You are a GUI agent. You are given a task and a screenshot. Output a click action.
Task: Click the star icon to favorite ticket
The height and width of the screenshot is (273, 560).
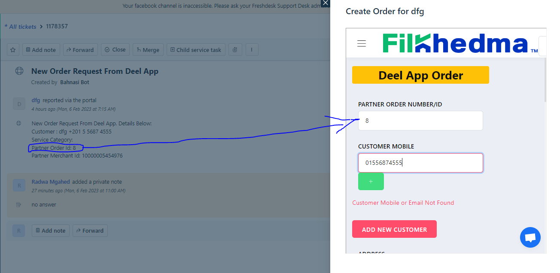(x=13, y=50)
